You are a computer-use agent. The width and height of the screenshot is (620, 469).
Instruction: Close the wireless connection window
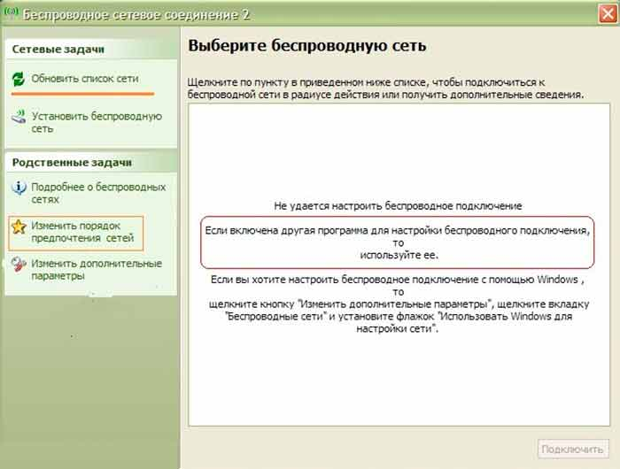coord(608,14)
